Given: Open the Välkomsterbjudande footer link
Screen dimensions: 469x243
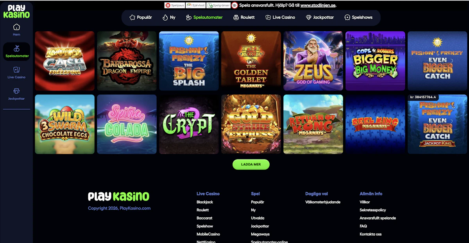Looking at the screenshot, I should [323, 202].
